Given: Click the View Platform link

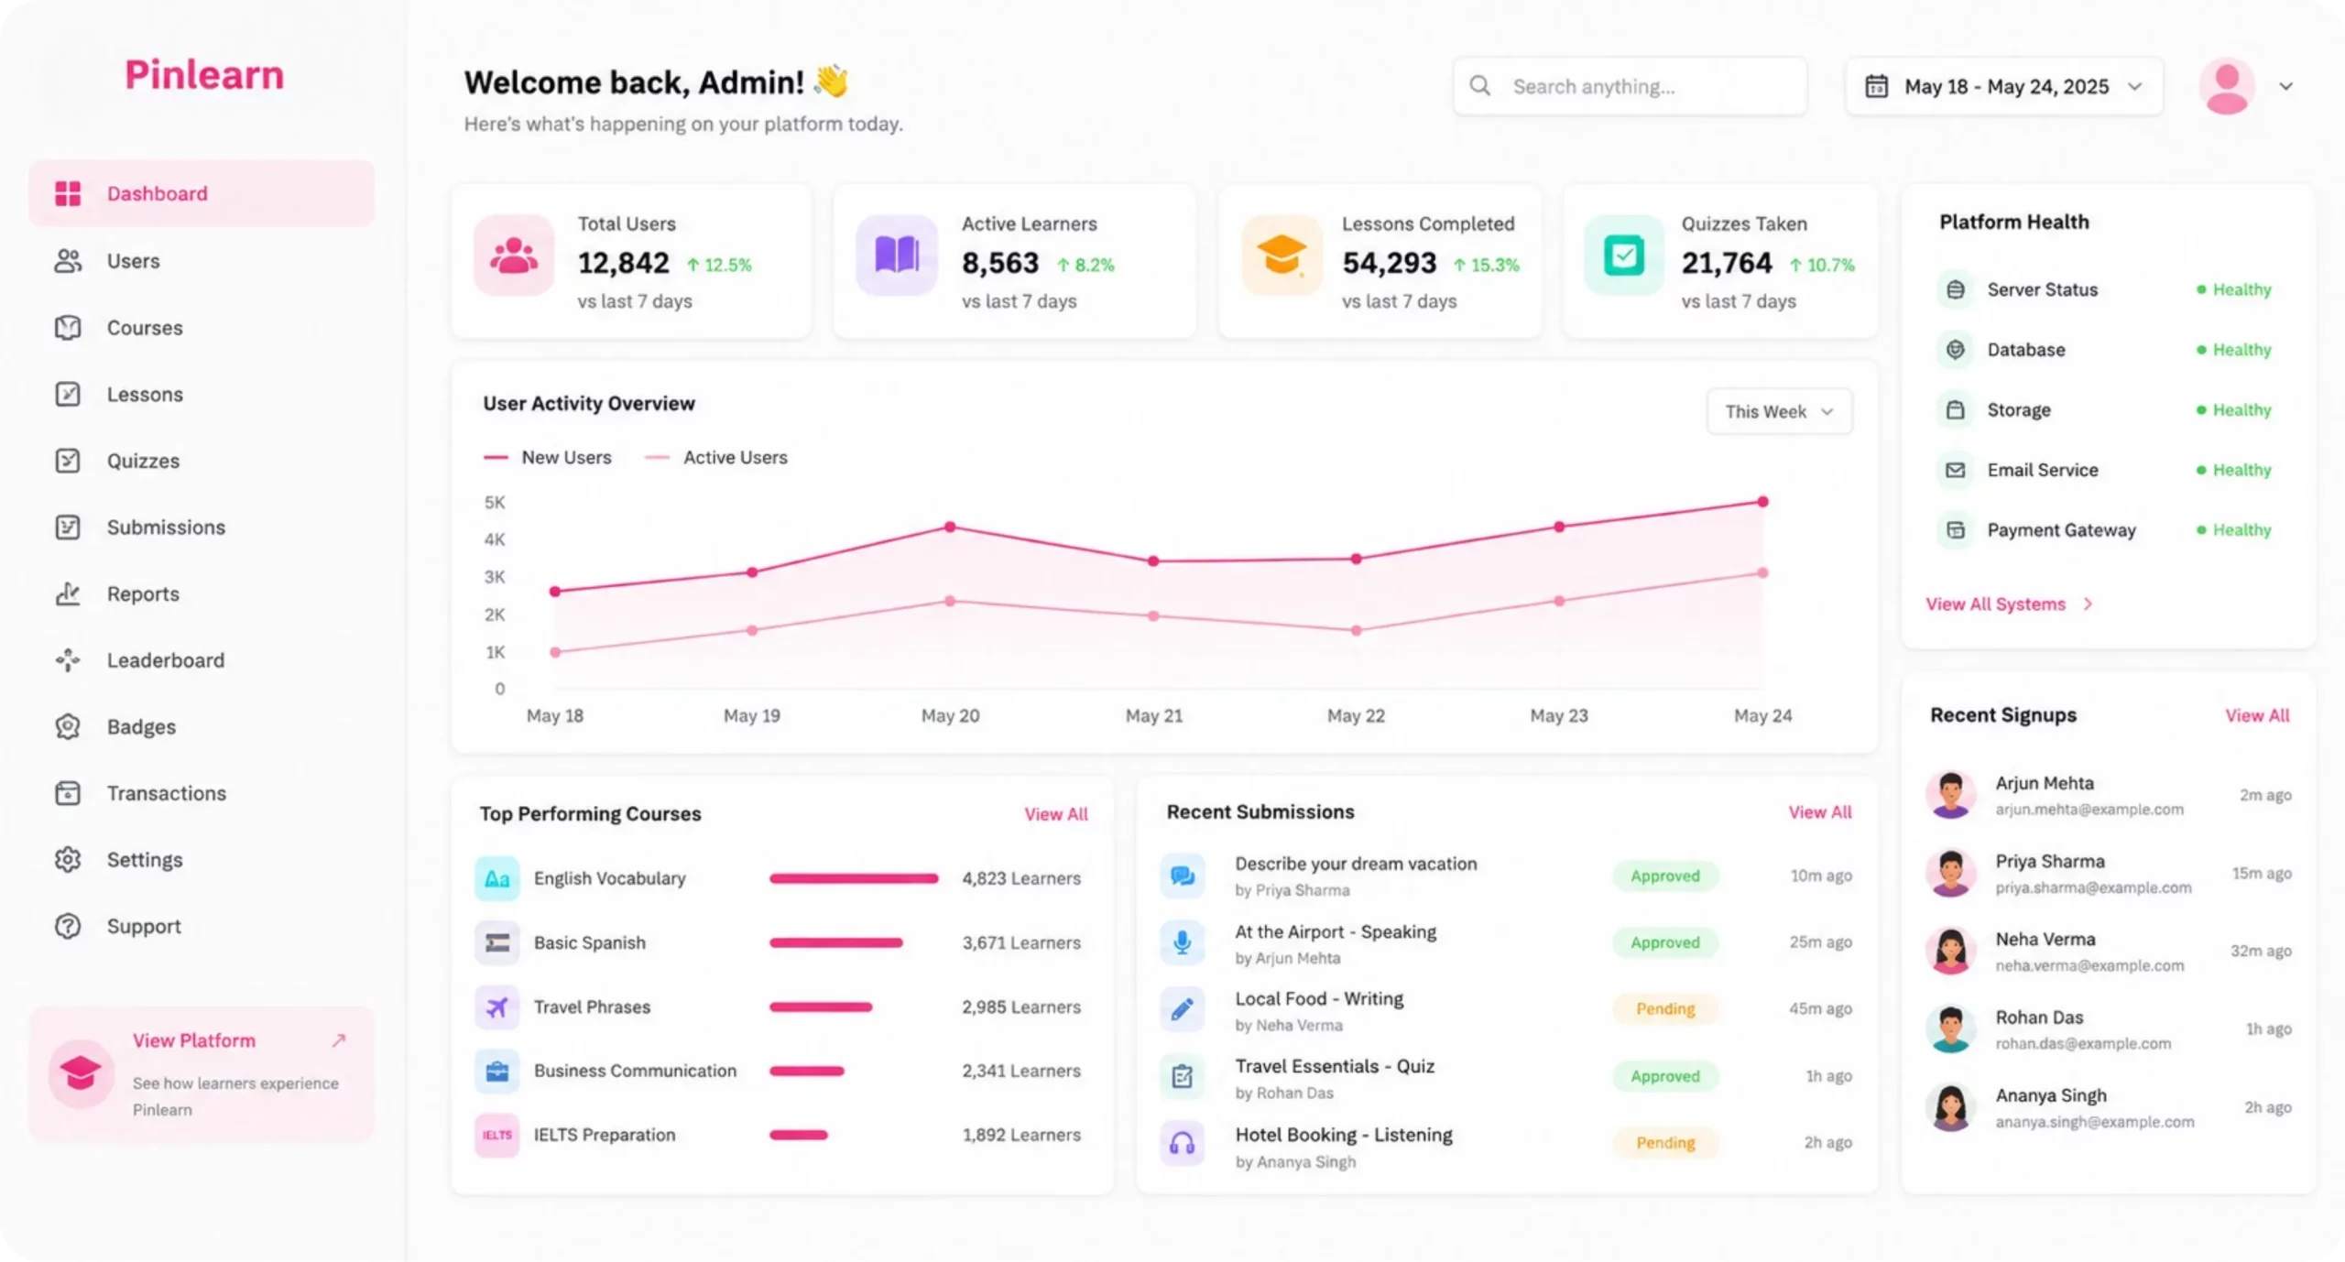Looking at the screenshot, I should [x=194, y=1040].
